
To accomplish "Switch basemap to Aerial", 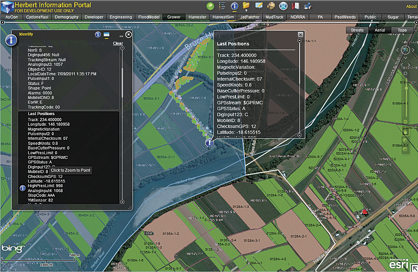I will click(x=379, y=30).
